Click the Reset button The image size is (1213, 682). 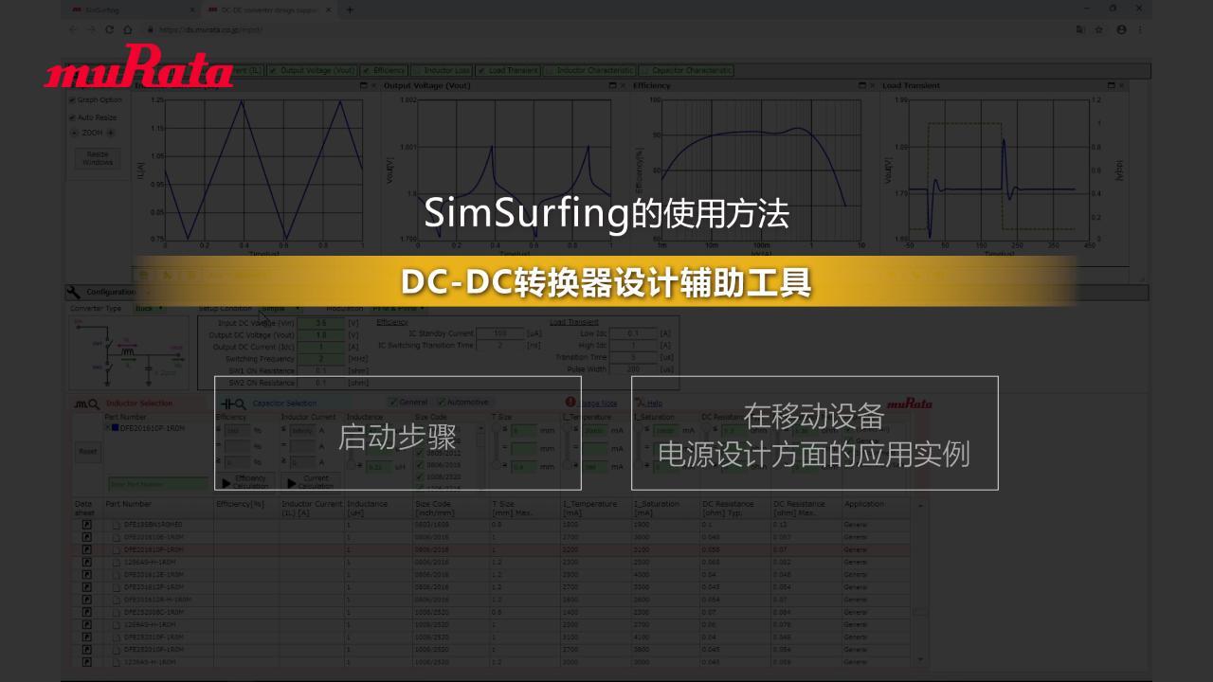point(87,452)
